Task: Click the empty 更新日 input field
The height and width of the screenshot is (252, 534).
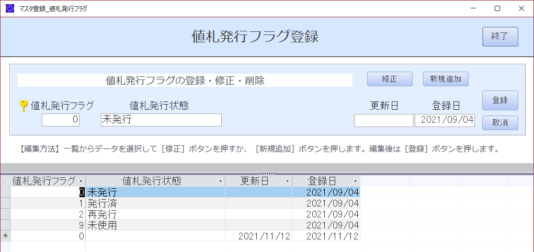Action: (x=384, y=121)
